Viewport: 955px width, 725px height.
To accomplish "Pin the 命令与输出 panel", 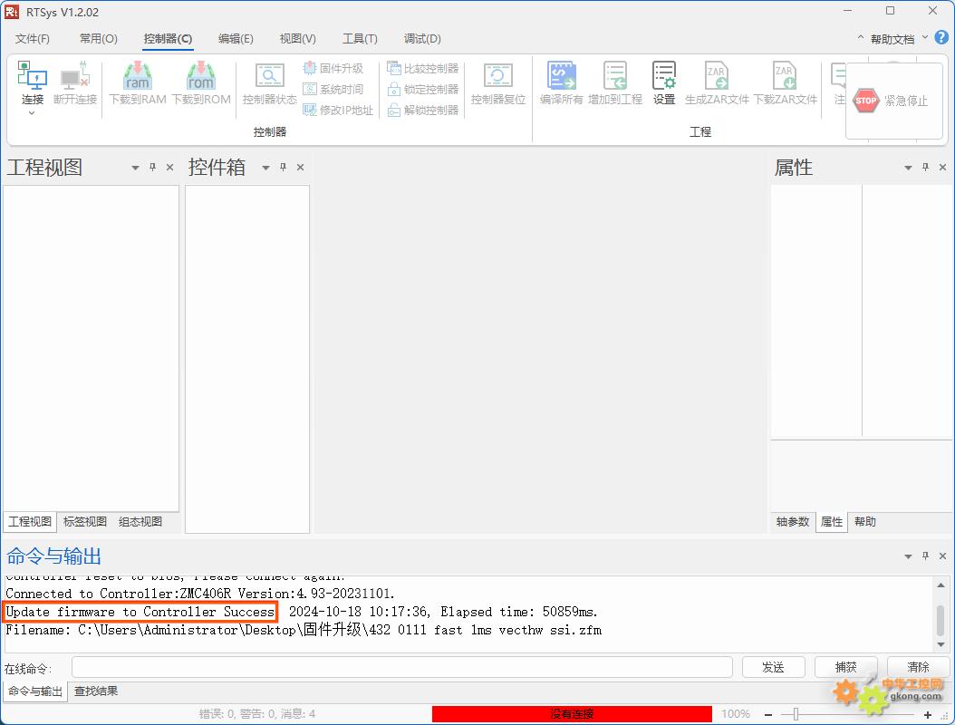I will point(925,556).
